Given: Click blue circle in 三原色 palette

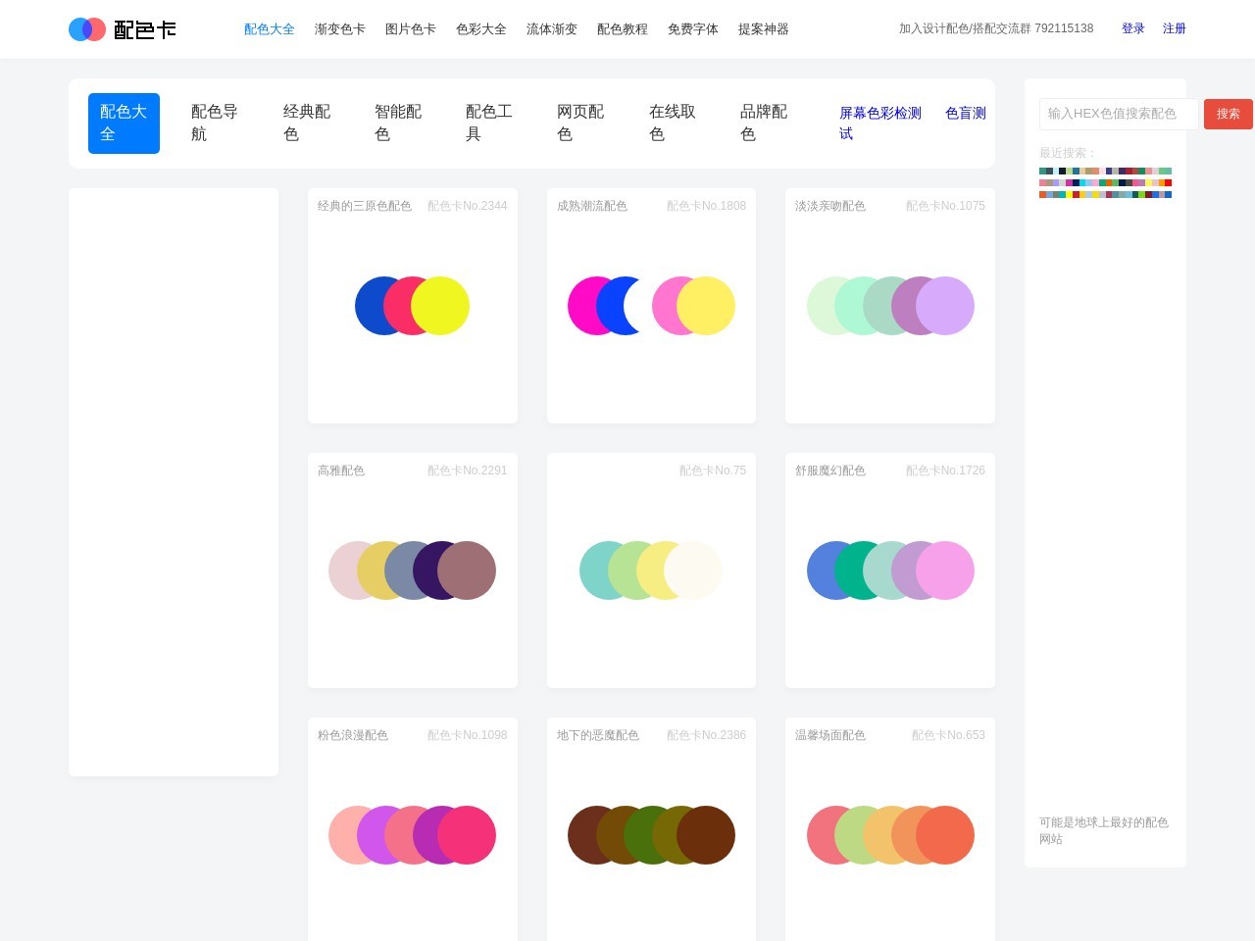Looking at the screenshot, I should [x=370, y=306].
